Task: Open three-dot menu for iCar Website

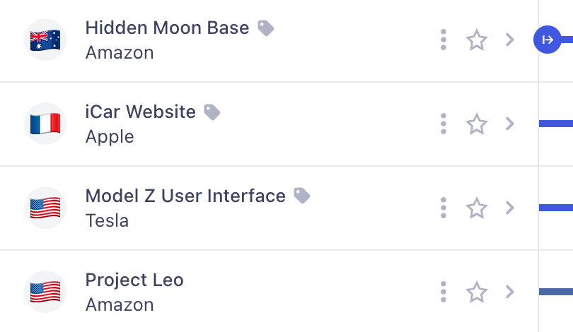Action: [444, 124]
